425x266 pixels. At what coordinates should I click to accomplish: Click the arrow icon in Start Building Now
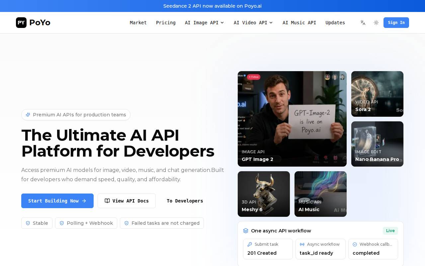click(x=84, y=201)
